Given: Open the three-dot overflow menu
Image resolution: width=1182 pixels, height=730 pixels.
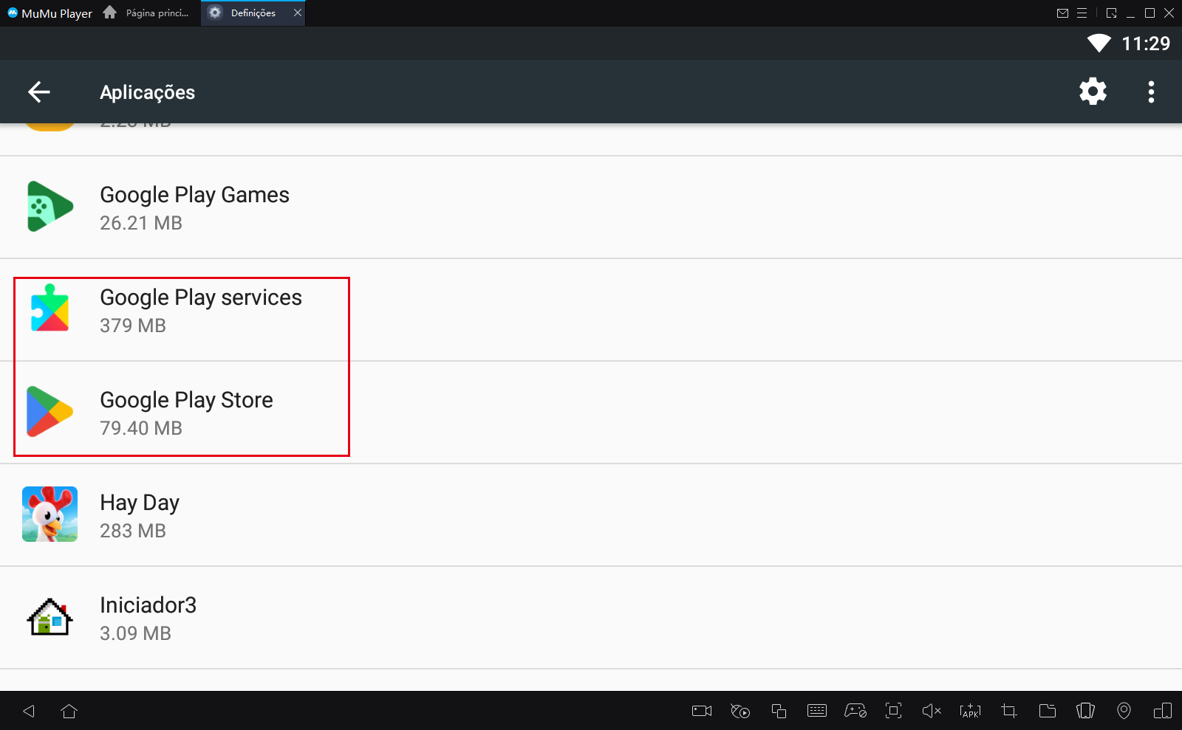Looking at the screenshot, I should tap(1151, 92).
